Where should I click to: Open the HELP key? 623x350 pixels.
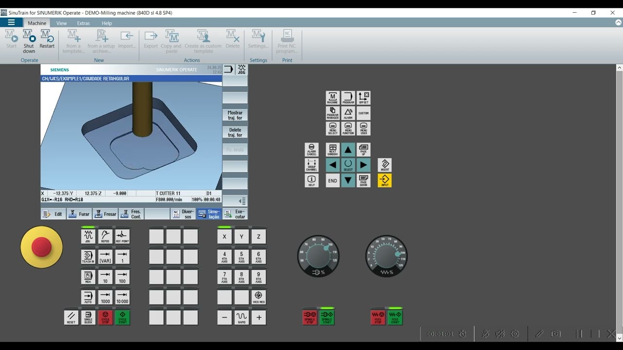311,180
